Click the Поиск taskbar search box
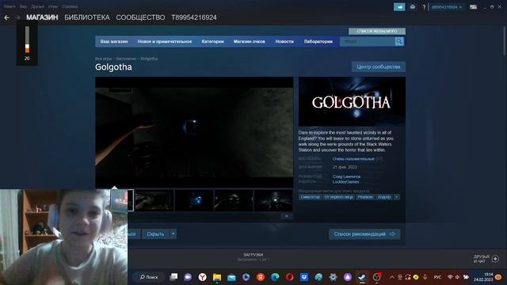This screenshot has height=285, width=507. pyautogui.click(x=149, y=277)
